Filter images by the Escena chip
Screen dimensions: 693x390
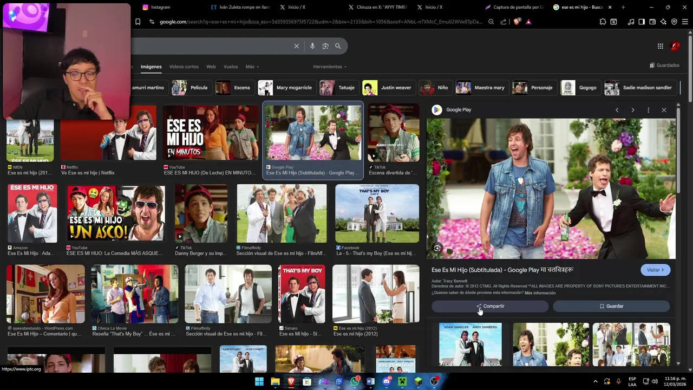click(234, 88)
